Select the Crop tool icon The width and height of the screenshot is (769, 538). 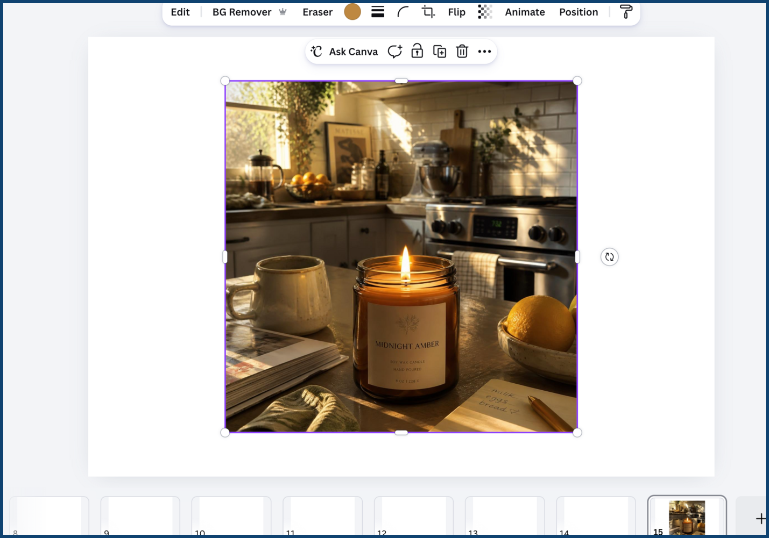tap(428, 12)
